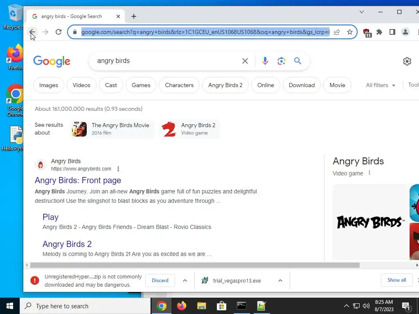The height and width of the screenshot is (314, 419).
Task: Select the Cast filter chip
Action: pyautogui.click(x=111, y=85)
